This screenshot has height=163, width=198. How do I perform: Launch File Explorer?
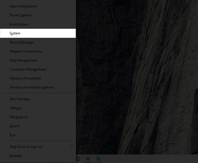click(x=19, y=117)
